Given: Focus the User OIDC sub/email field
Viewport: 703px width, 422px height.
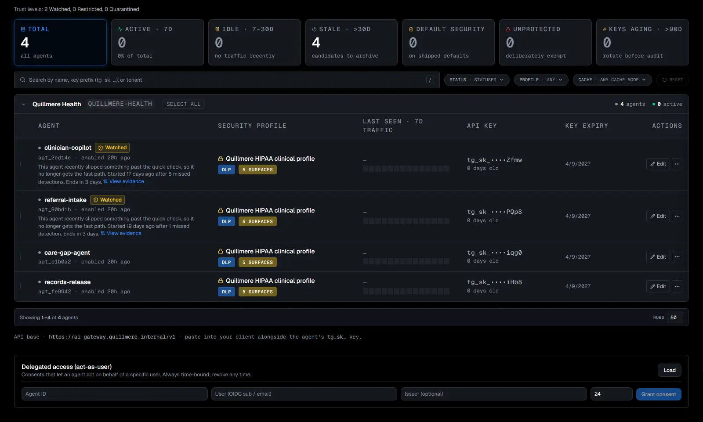Looking at the screenshot, I should (x=304, y=394).
